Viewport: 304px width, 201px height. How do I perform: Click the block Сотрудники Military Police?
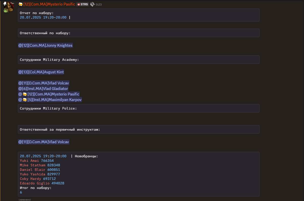(139, 108)
